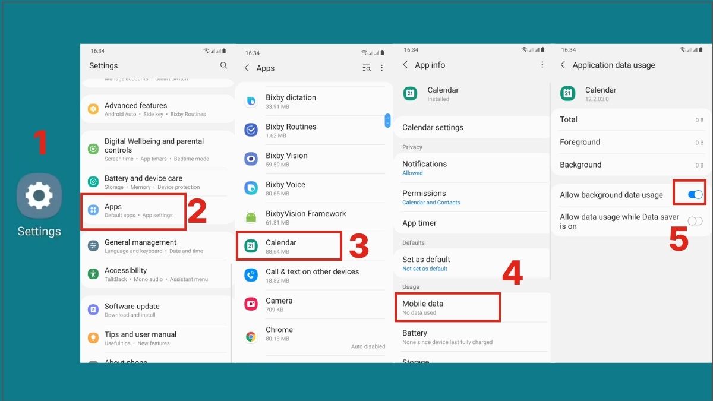This screenshot has height=401, width=713.
Task: Open the filter search icon in Apps
Action: [367, 68]
